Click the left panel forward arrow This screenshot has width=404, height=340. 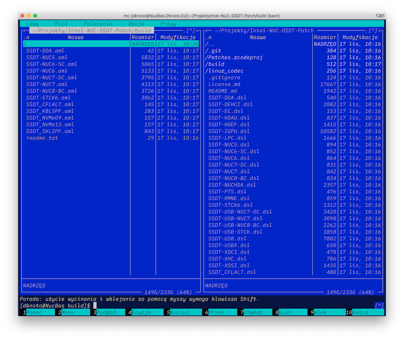tap(197, 30)
